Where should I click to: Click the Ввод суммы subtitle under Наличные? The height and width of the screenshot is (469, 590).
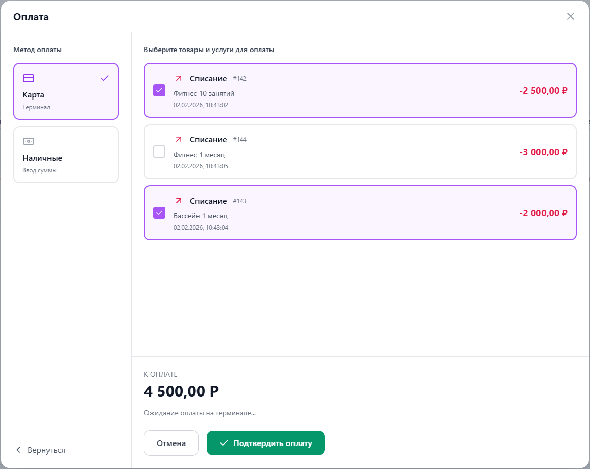39,170
